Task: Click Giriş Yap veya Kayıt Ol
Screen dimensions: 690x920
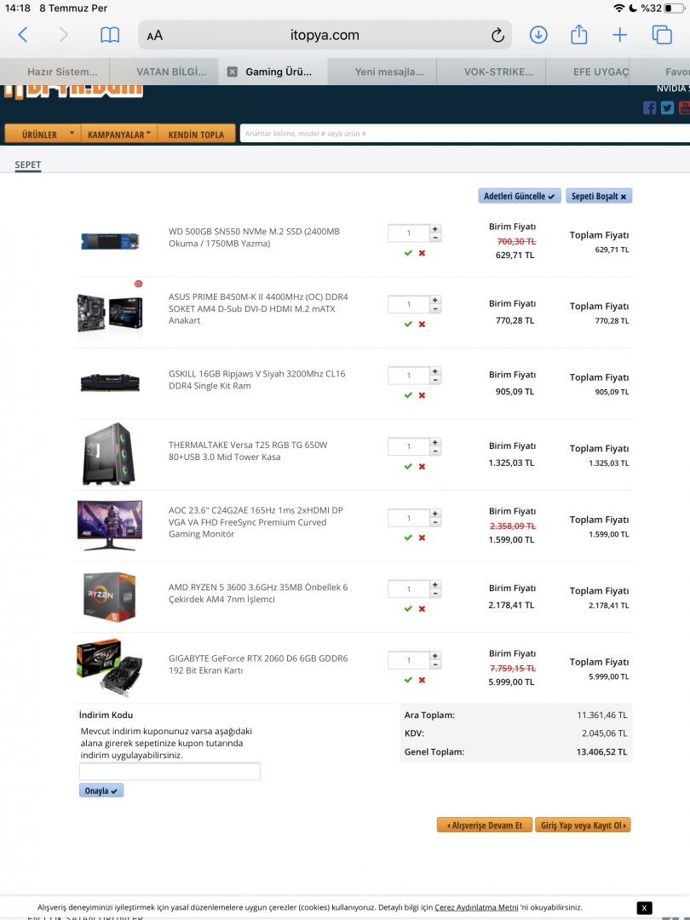Action: tap(583, 825)
